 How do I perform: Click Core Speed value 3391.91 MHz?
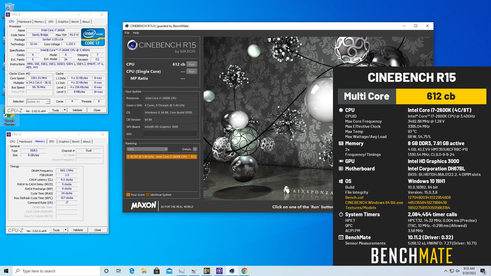[x=39, y=78]
